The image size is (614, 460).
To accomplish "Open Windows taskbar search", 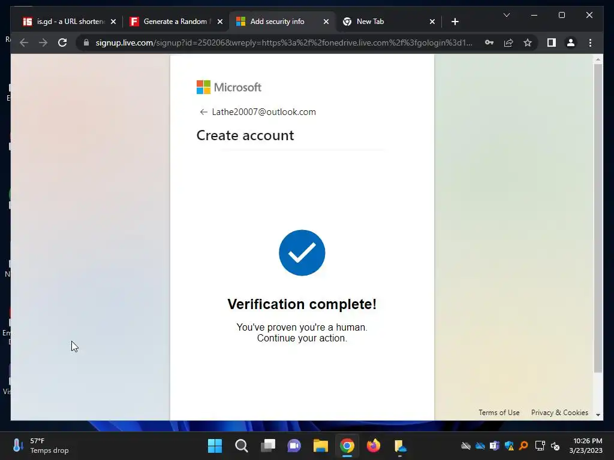I will (241, 446).
